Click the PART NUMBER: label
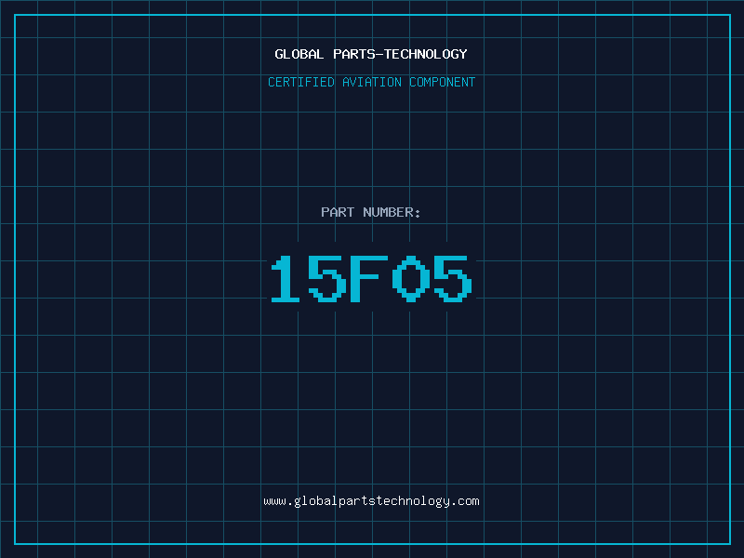This screenshot has width=744, height=558. [371, 212]
